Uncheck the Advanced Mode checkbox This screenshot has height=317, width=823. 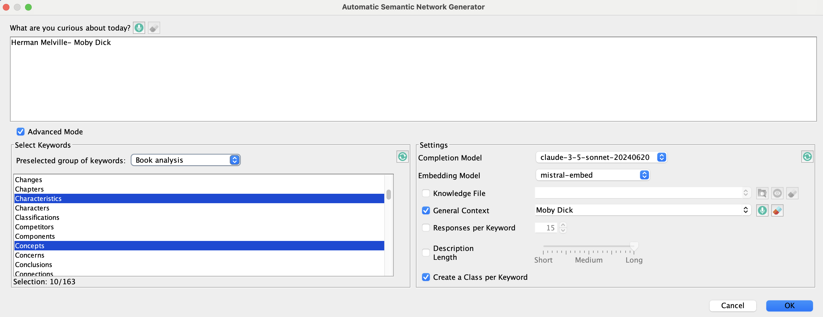pos(21,132)
